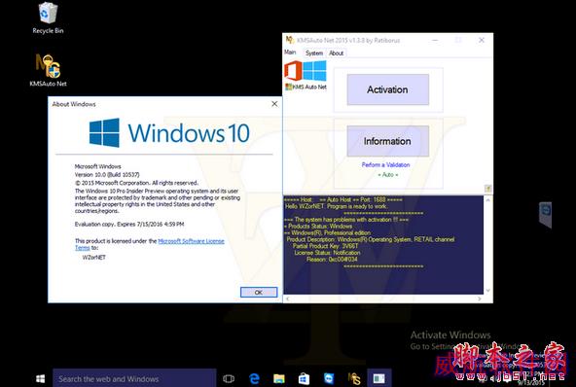
Task: Click the Perform a Validation link
Action: (385, 165)
